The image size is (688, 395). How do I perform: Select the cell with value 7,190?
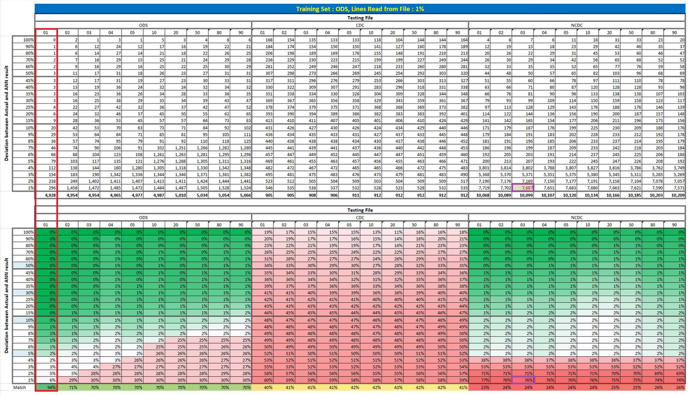coord(480,181)
